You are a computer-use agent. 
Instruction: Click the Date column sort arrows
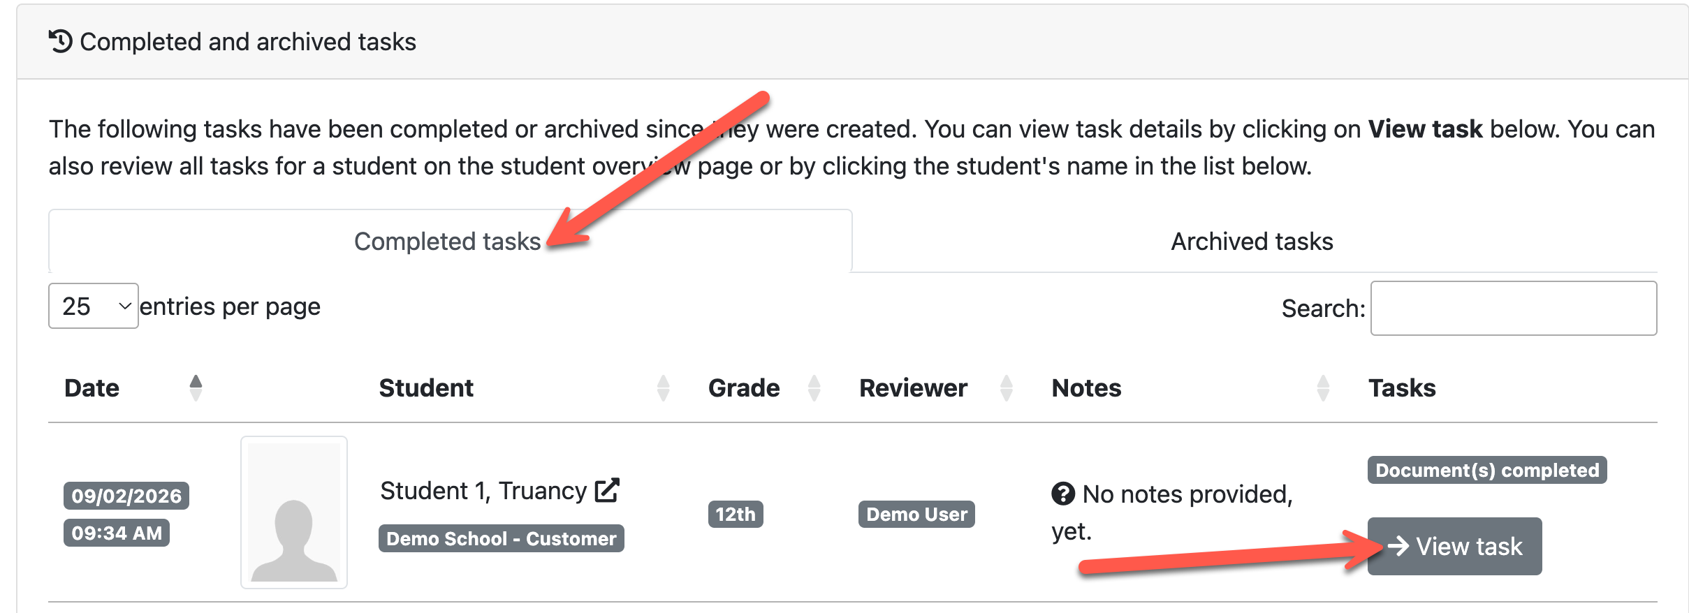tap(196, 387)
